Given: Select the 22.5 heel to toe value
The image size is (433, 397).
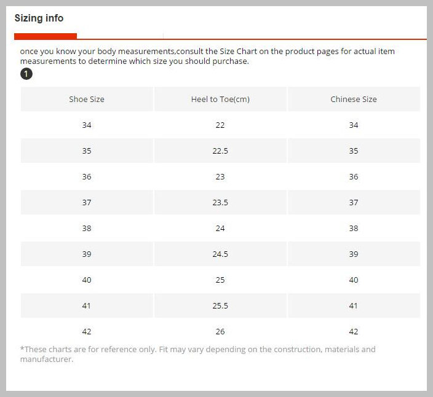Looking at the screenshot, I should [220, 151].
